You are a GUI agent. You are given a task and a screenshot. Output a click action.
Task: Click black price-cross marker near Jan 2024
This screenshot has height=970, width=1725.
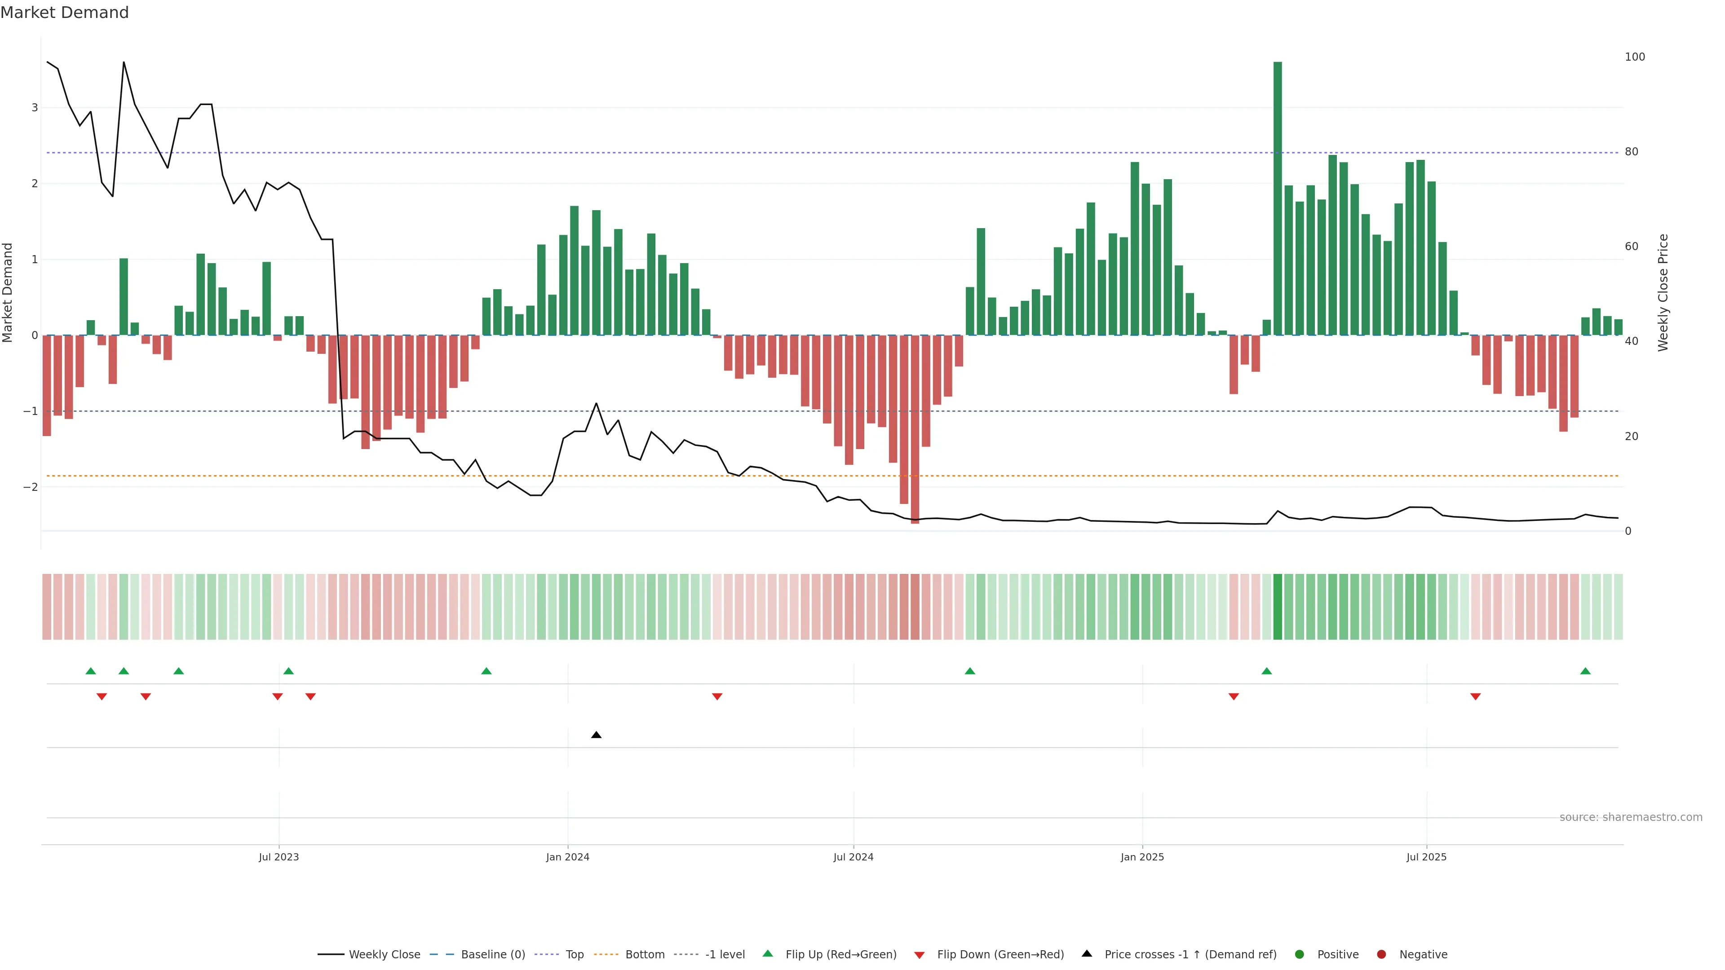(x=596, y=735)
